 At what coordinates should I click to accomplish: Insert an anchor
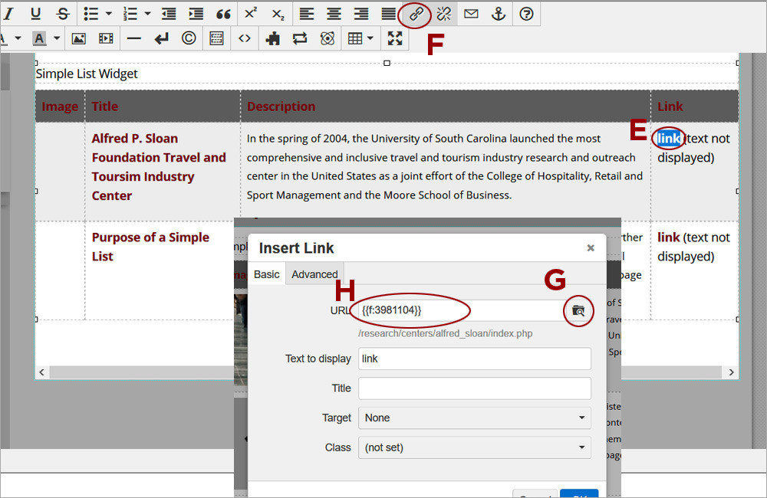(x=499, y=14)
